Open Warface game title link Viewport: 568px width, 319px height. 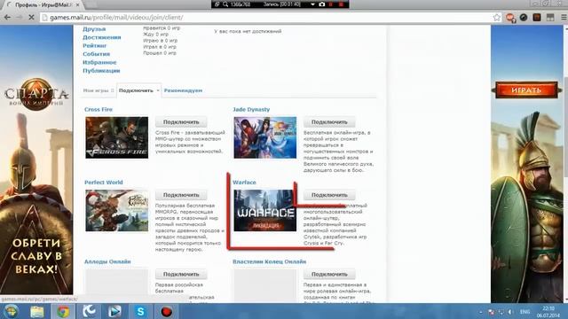[244, 183]
